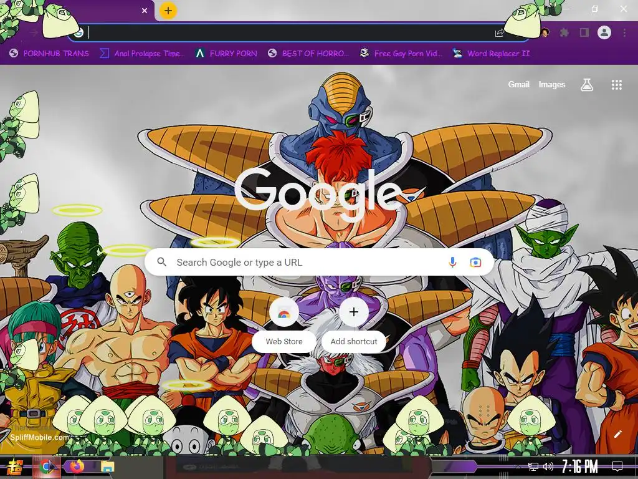Screen dimensions: 638x479
Task: Customize this page with the pencil icon
Action: pyautogui.click(x=617, y=434)
